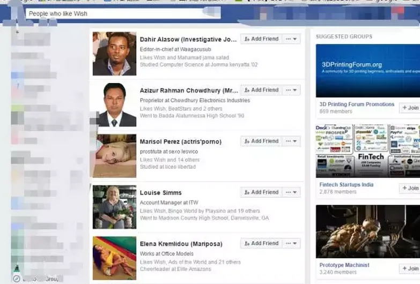Open the 3D Printing Forum Promotions group link
Viewport: 420px width, 284px height.
[357, 104]
